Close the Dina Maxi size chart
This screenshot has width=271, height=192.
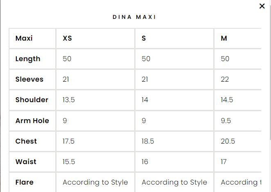point(262,6)
